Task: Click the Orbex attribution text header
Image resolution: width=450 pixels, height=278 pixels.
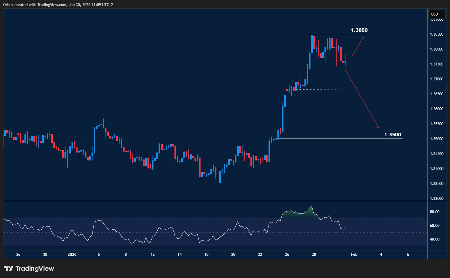Action: (x=57, y=5)
